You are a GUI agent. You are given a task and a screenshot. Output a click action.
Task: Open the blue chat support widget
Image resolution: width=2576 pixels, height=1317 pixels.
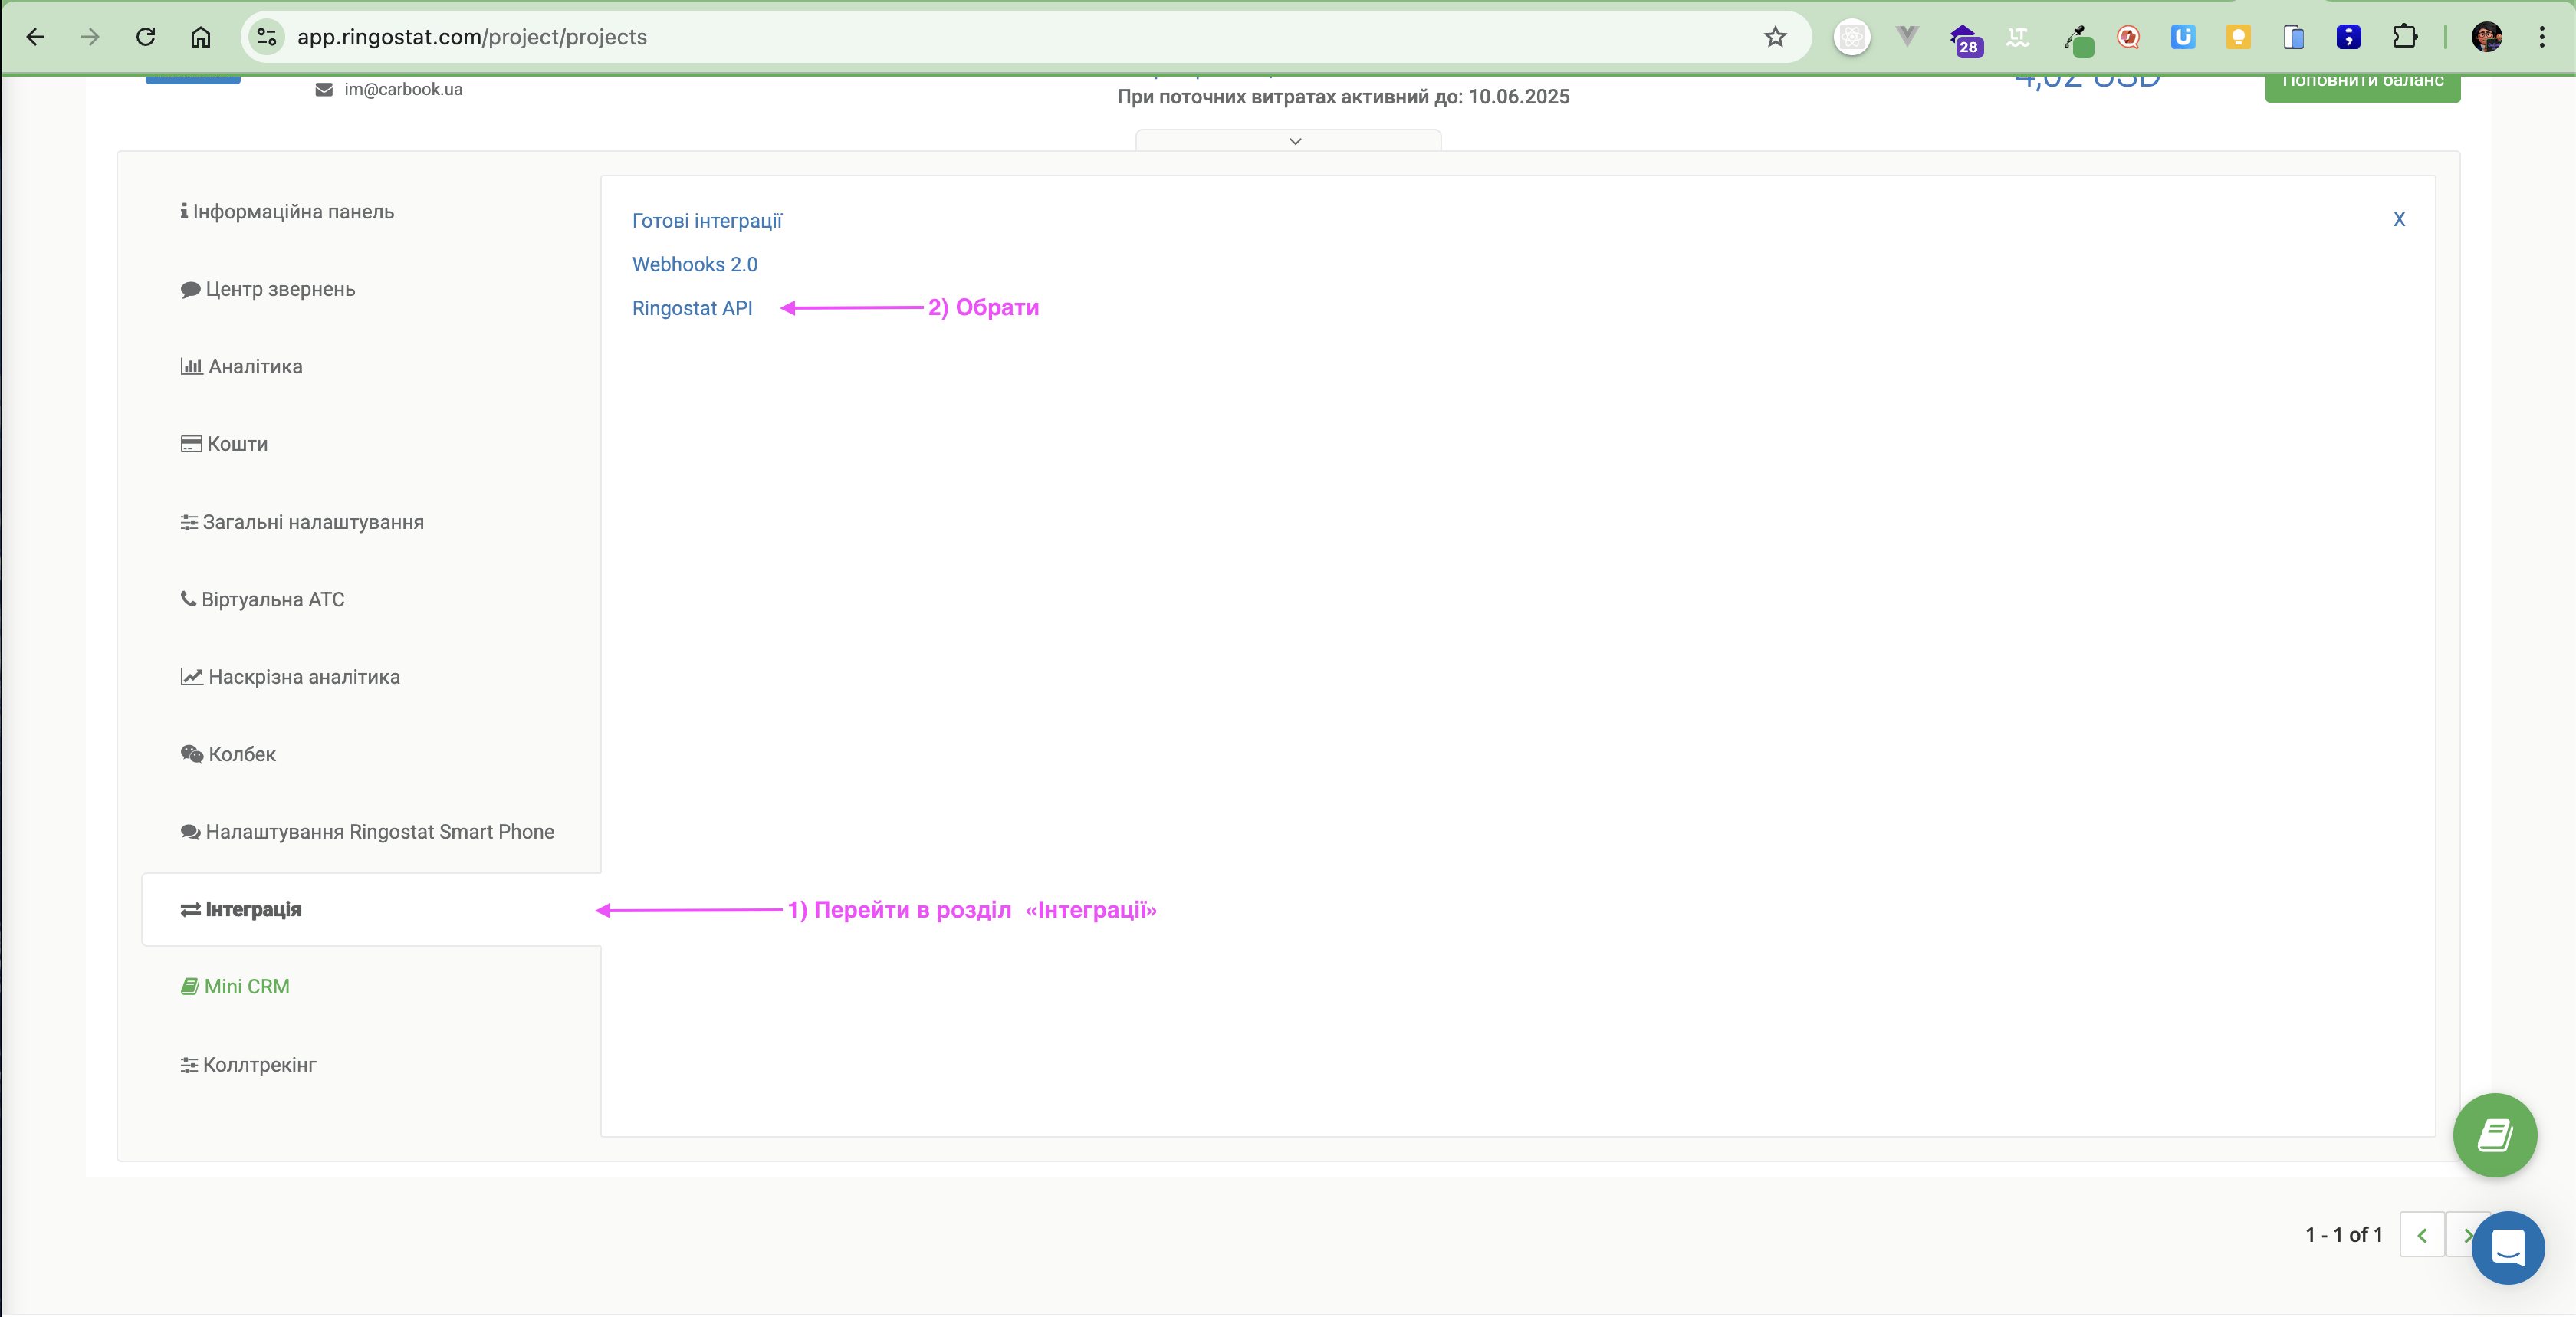pyautogui.click(x=2507, y=1247)
